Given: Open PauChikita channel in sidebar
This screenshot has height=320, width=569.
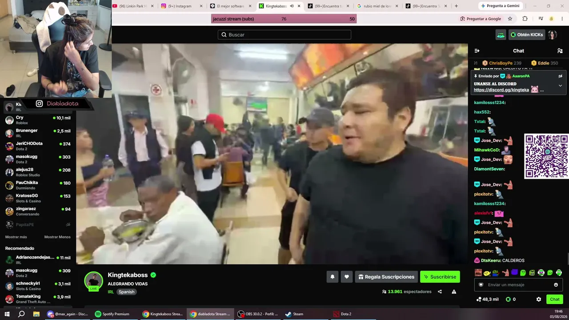Looking at the screenshot, I should [x=38, y=185].
